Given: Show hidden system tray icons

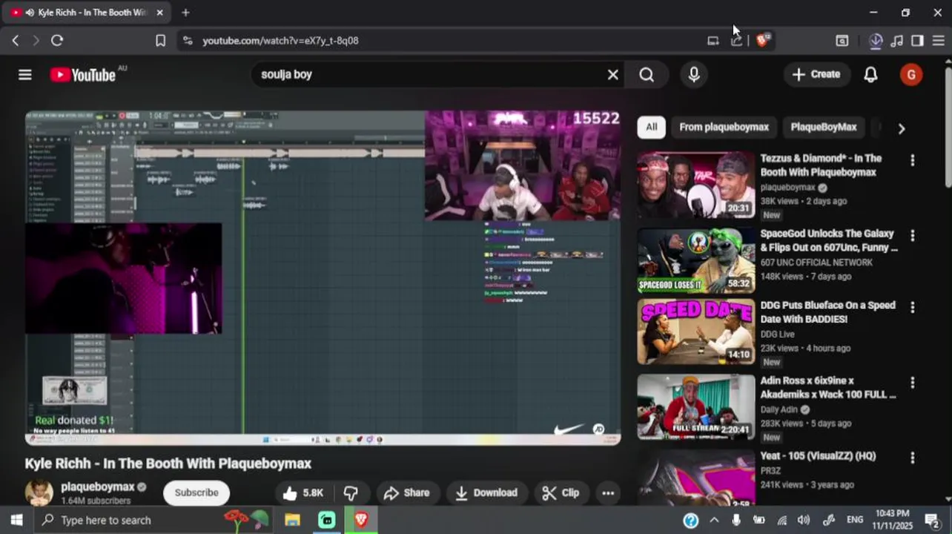Looking at the screenshot, I should [x=714, y=520].
